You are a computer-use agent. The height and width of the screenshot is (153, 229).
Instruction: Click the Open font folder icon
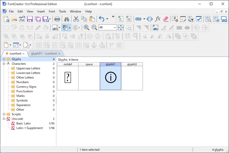click(14, 19)
